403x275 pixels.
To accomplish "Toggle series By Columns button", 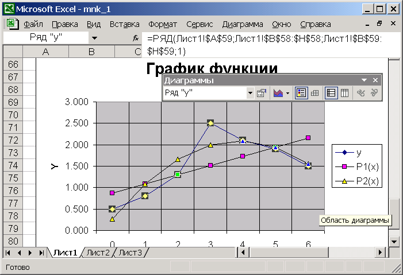I will 344,93.
